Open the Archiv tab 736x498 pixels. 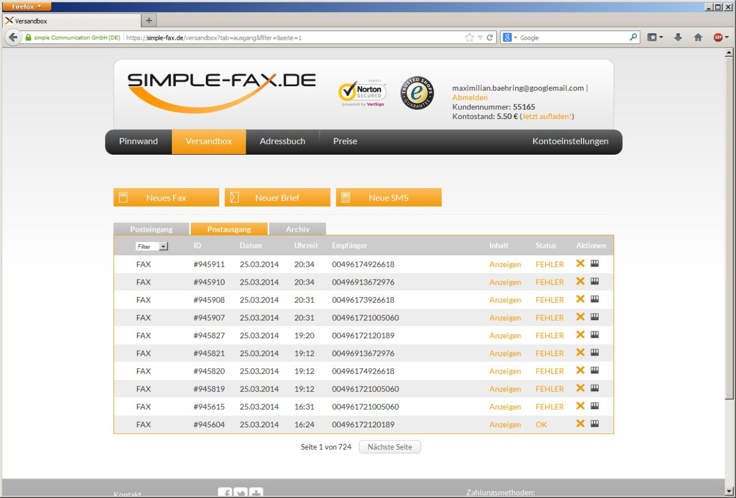pyautogui.click(x=297, y=229)
